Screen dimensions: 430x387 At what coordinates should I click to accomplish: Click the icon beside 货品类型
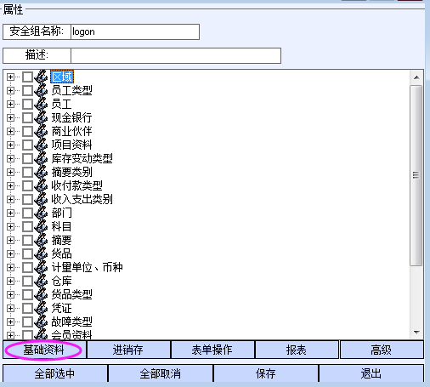click(x=41, y=294)
